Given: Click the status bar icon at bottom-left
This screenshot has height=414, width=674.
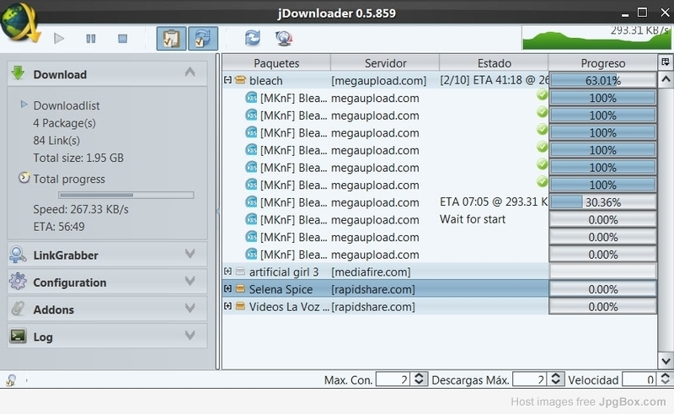Looking at the screenshot, I should 11,380.
